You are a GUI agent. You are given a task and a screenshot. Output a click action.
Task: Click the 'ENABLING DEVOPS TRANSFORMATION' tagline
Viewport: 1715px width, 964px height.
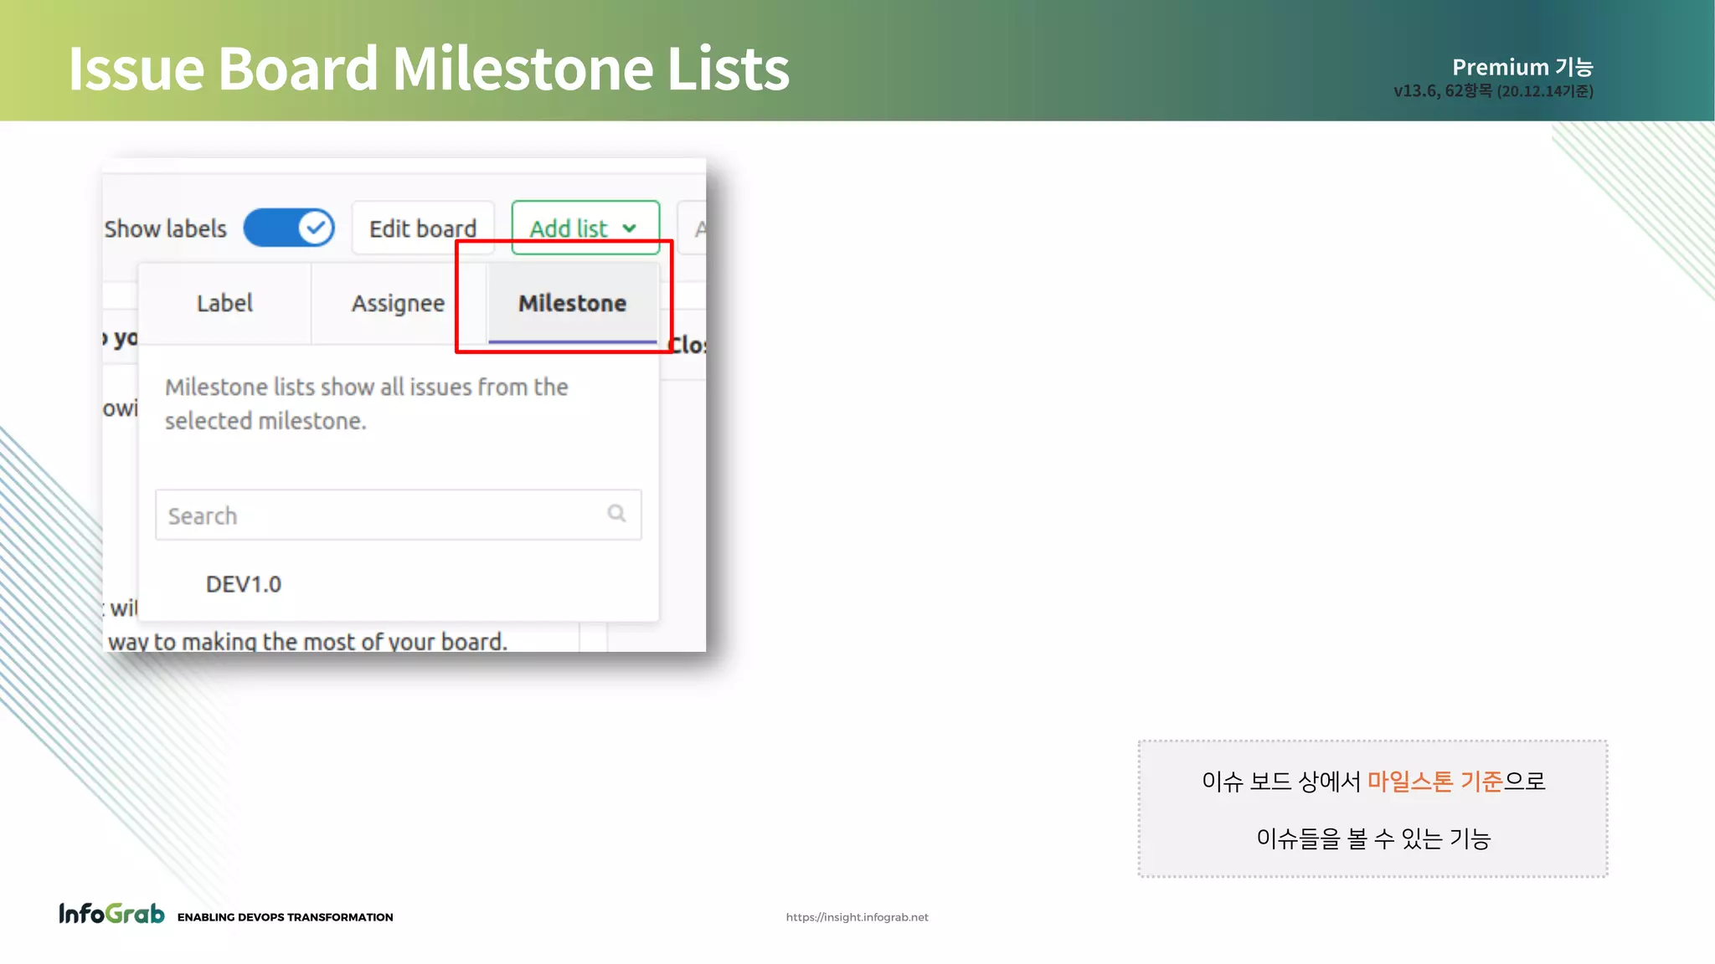point(285,917)
